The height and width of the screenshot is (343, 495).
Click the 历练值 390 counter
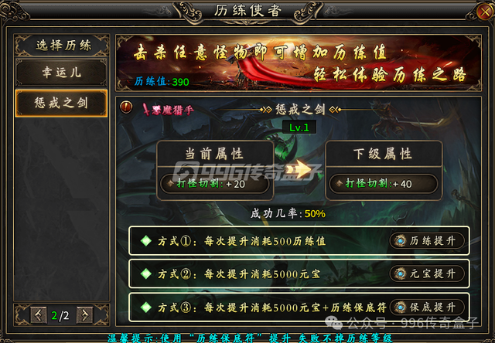click(x=162, y=82)
